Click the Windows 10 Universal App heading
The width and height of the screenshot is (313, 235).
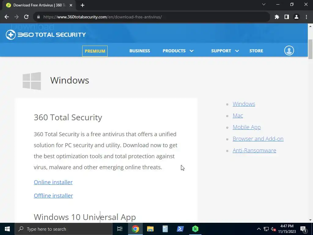[x=85, y=217]
